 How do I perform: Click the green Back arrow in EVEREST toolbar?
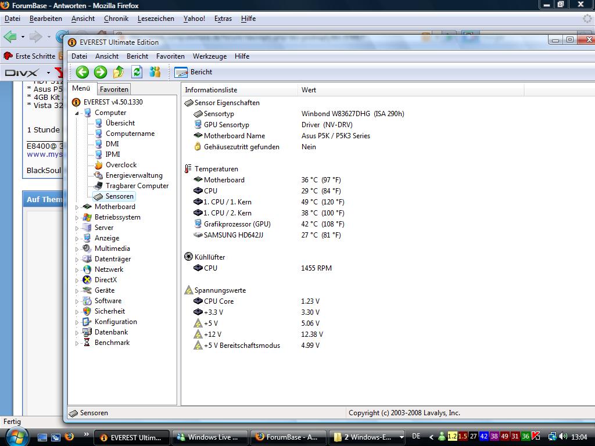point(82,72)
